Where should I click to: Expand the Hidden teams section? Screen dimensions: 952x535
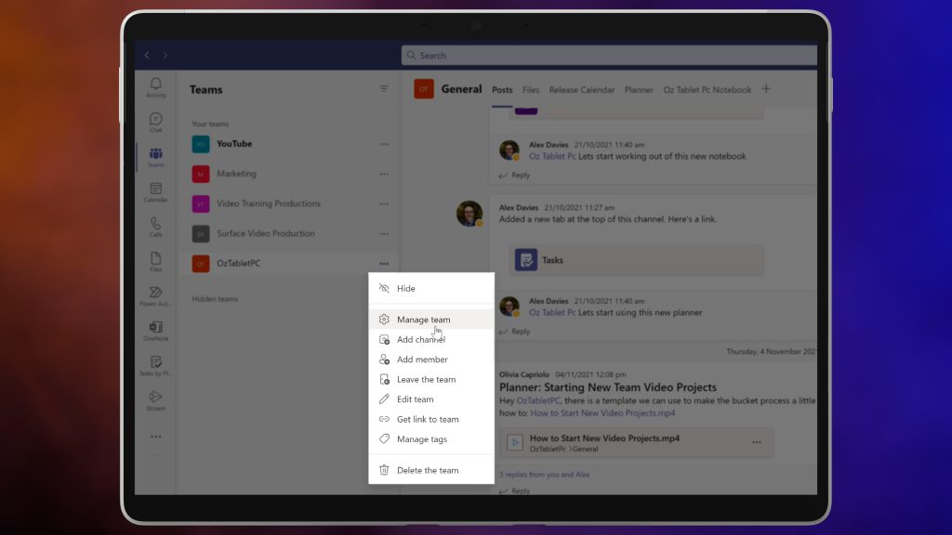click(x=215, y=299)
